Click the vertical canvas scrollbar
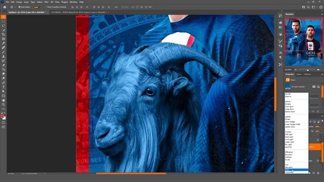 click(275, 95)
